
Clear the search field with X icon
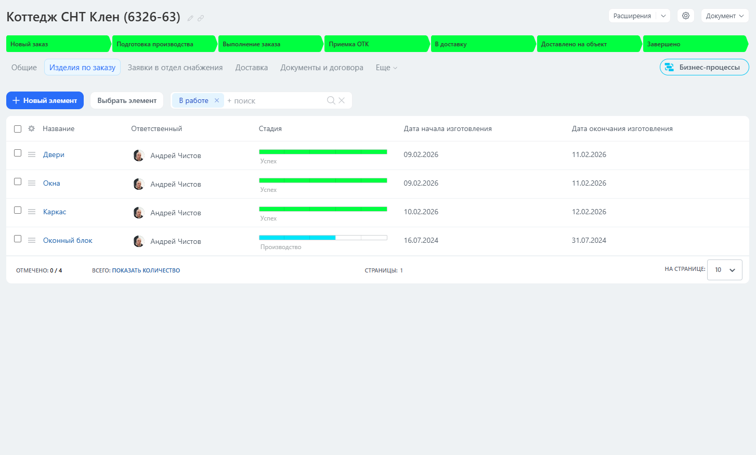[342, 100]
